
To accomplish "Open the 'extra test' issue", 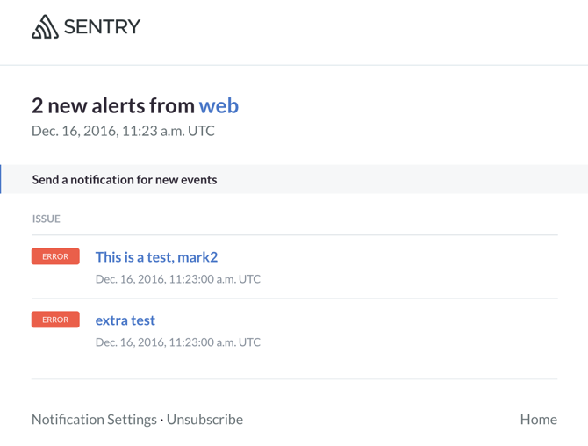I will (125, 320).
